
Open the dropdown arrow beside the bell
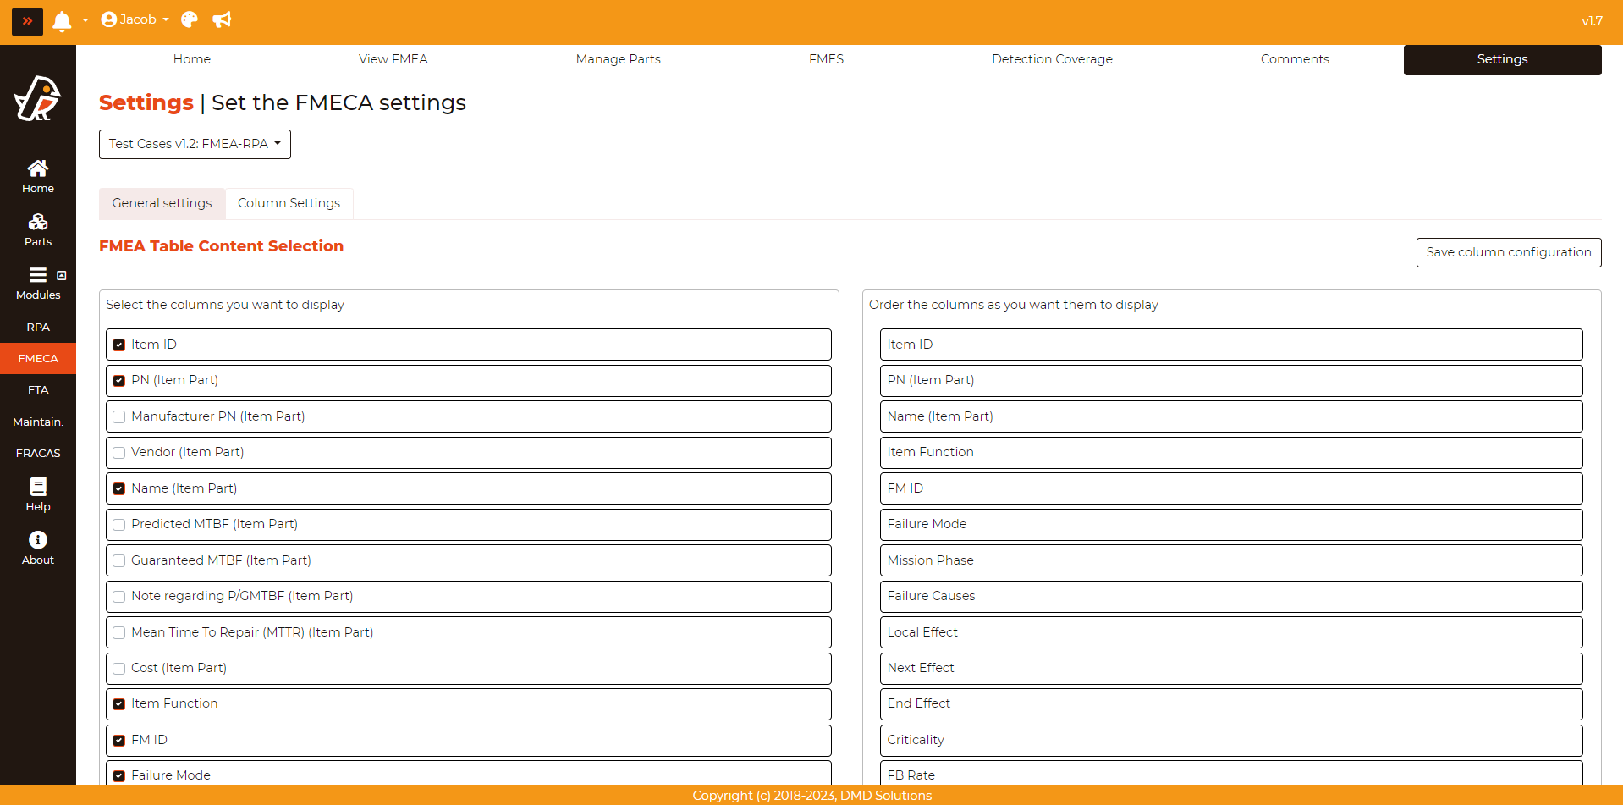(x=85, y=21)
